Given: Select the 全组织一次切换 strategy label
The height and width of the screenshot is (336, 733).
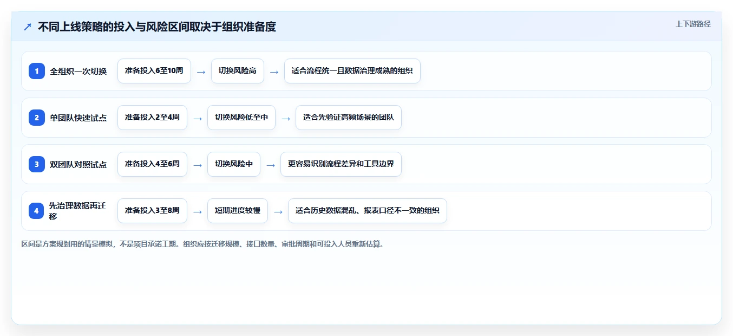Looking at the screenshot, I should tap(78, 71).
